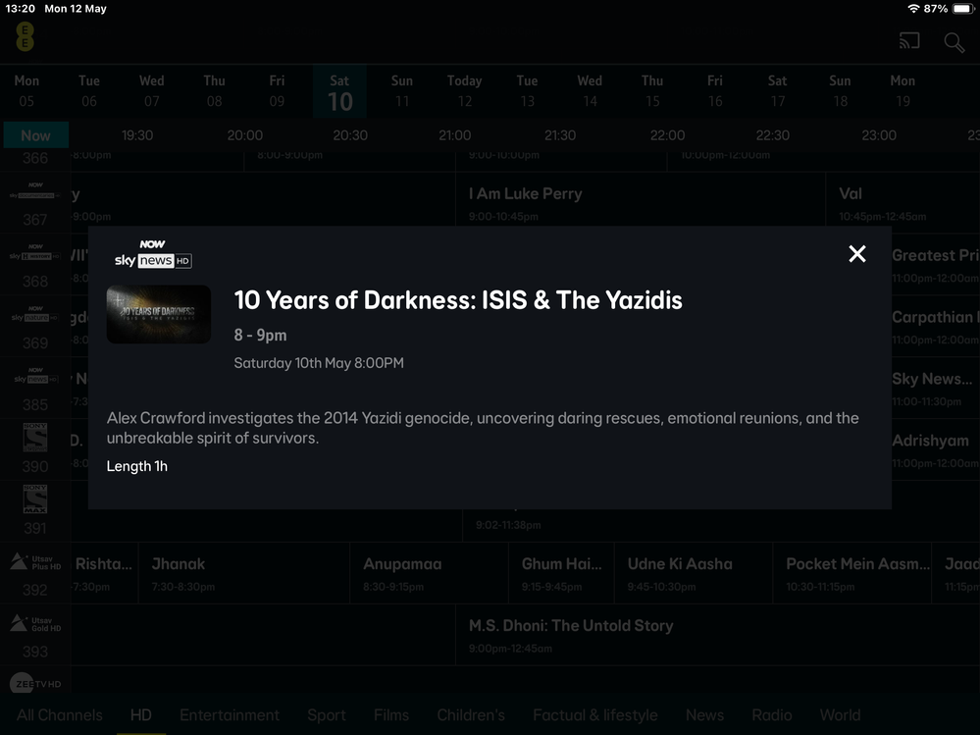
Task: Tap the Saturday 10th May 8:00PM text
Action: pos(319,363)
